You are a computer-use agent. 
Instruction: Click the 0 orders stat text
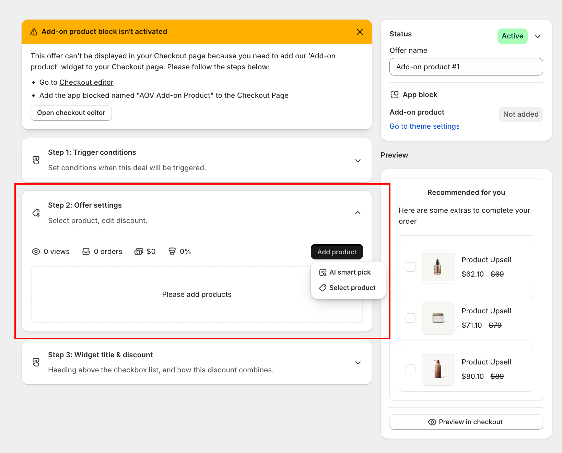pos(108,252)
